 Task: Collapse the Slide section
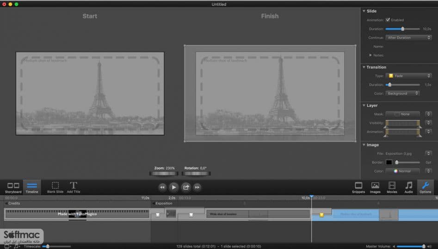pos(364,11)
